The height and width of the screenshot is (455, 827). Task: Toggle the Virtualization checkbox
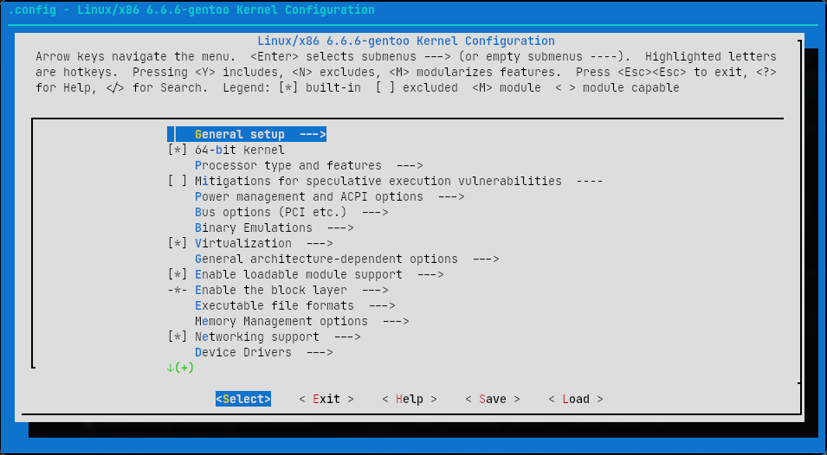pos(178,243)
